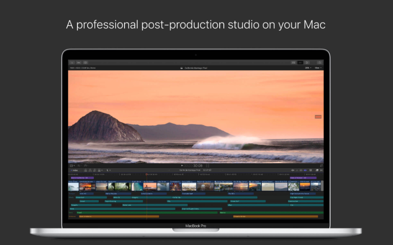Select the Redwoods clip thumbnail

(120, 187)
